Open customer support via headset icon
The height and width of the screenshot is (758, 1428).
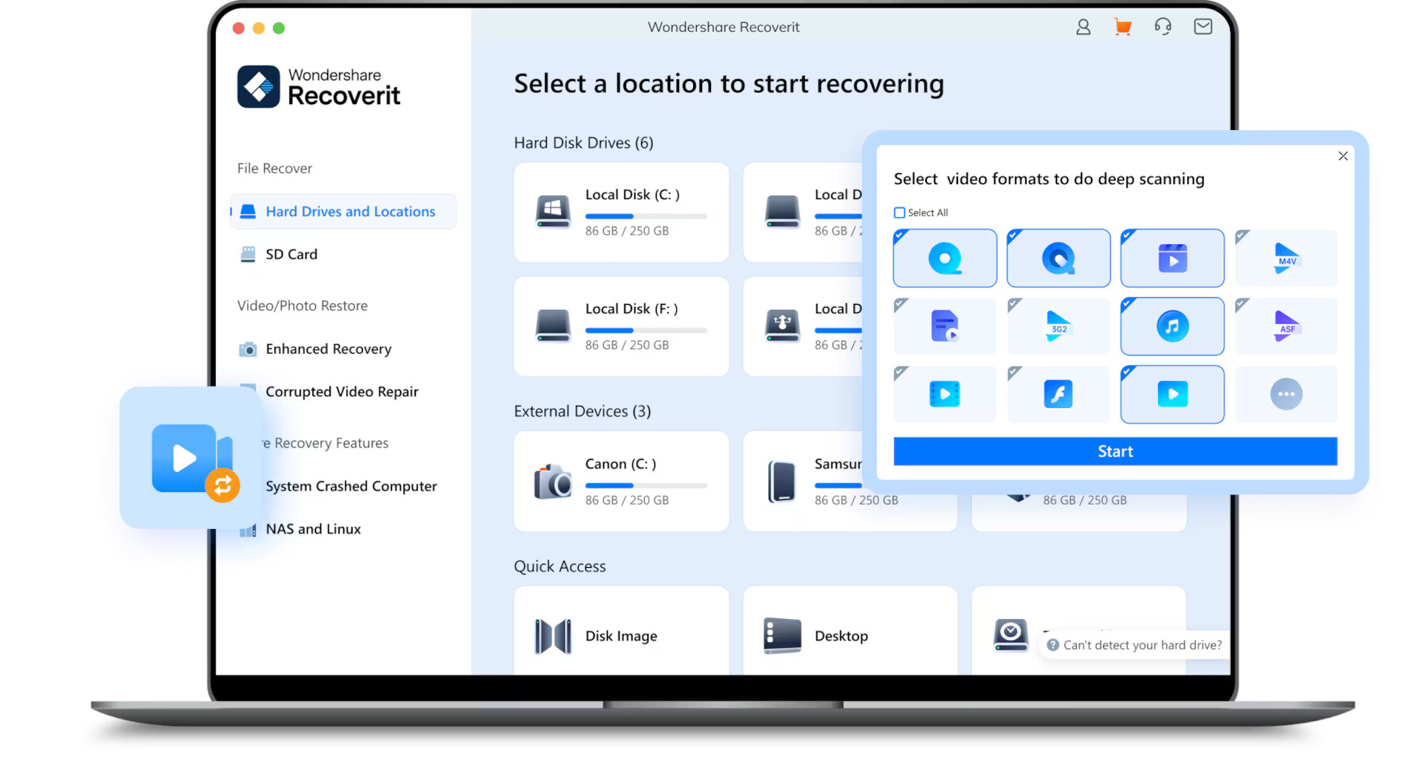(1162, 26)
